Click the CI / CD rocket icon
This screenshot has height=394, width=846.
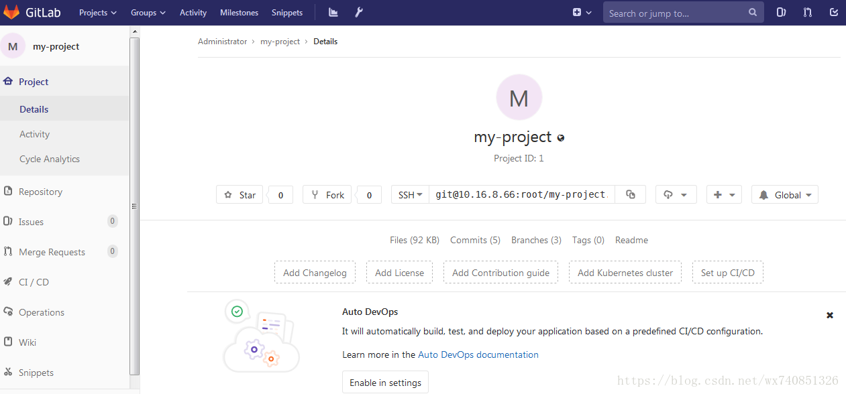8,281
